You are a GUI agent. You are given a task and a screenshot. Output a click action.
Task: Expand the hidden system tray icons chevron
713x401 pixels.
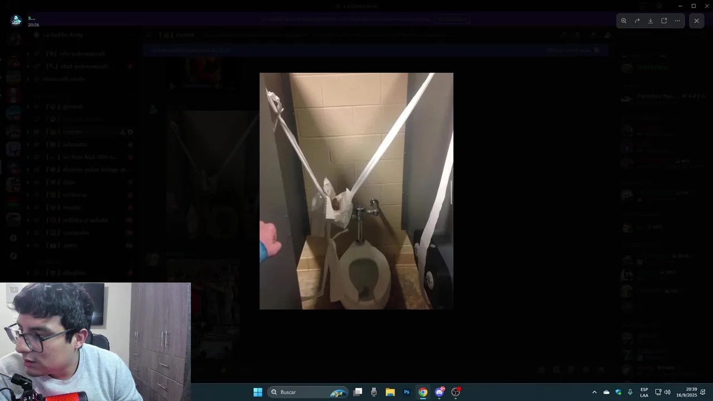tap(594, 392)
